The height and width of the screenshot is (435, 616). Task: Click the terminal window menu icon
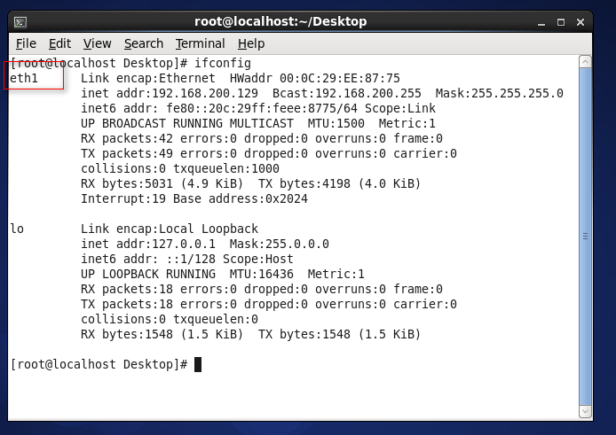pos(20,21)
